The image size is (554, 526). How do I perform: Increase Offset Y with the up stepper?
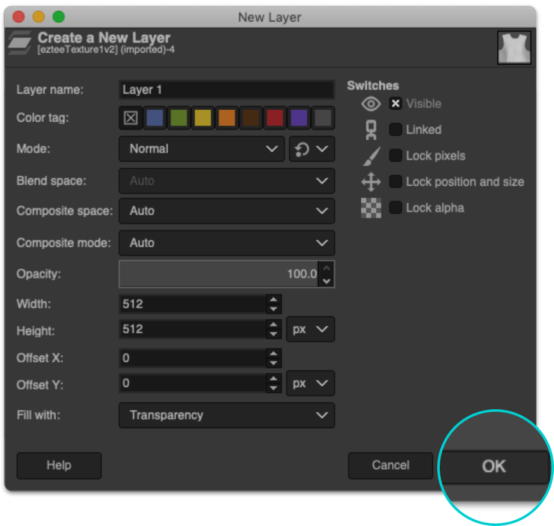pos(274,379)
